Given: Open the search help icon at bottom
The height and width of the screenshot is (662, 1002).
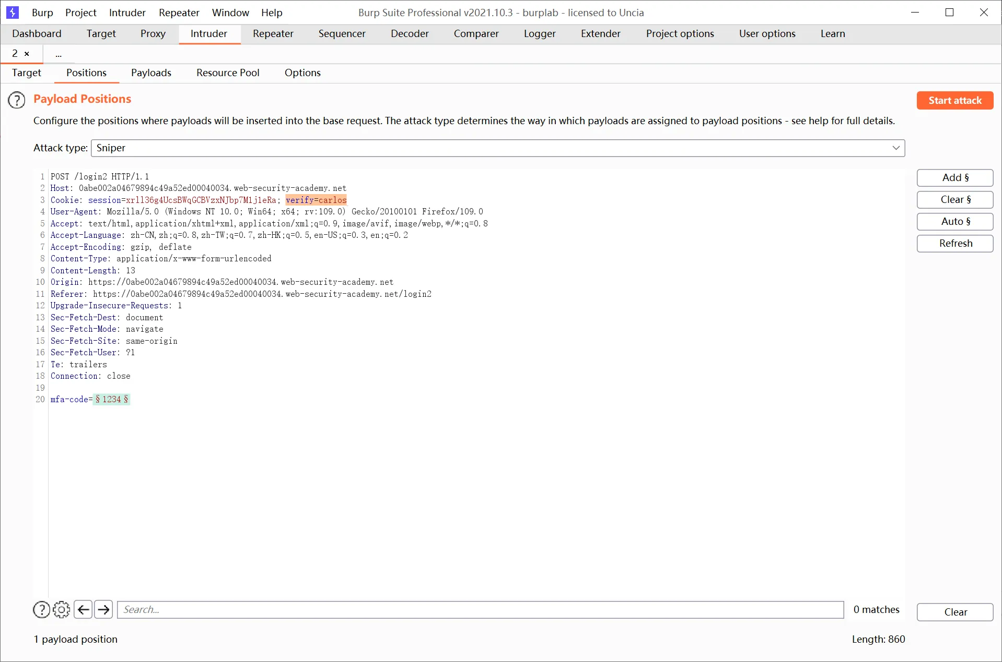Looking at the screenshot, I should coord(42,609).
